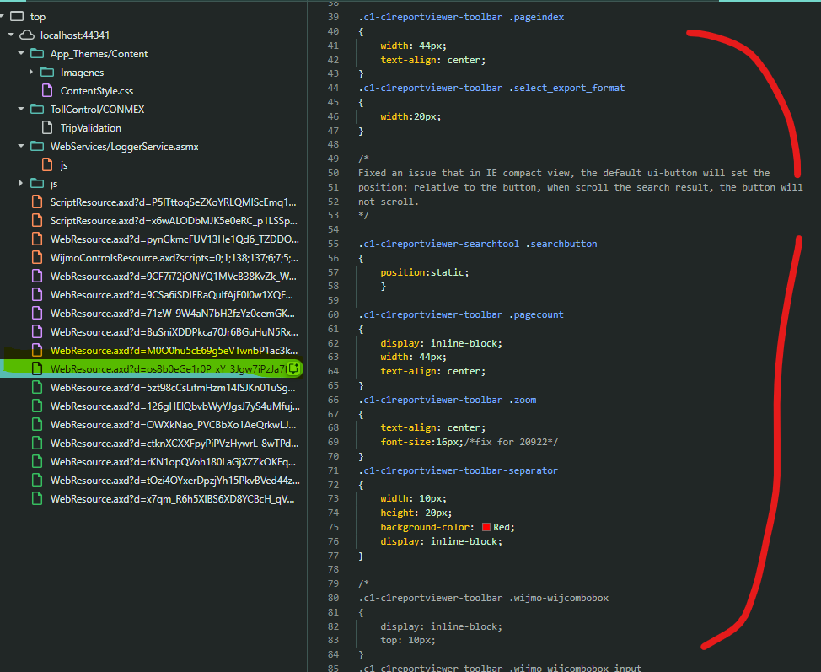
Task: Click line number 39 in the gutter
Action: pyautogui.click(x=333, y=17)
